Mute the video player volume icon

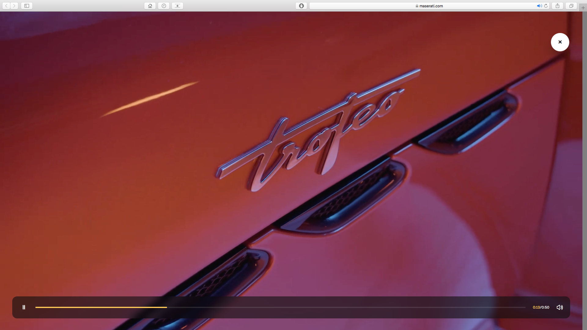pyautogui.click(x=559, y=307)
